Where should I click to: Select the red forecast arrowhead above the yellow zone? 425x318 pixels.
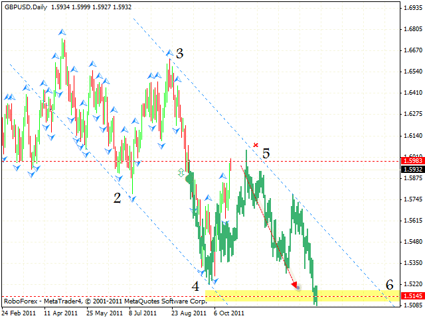(x=294, y=285)
